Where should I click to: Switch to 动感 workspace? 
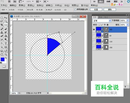[108, 2]
